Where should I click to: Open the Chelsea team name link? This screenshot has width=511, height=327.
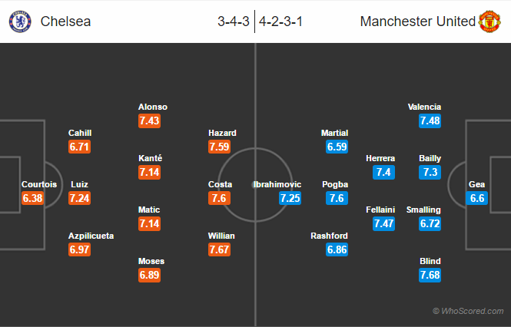[x=65, y=21]
